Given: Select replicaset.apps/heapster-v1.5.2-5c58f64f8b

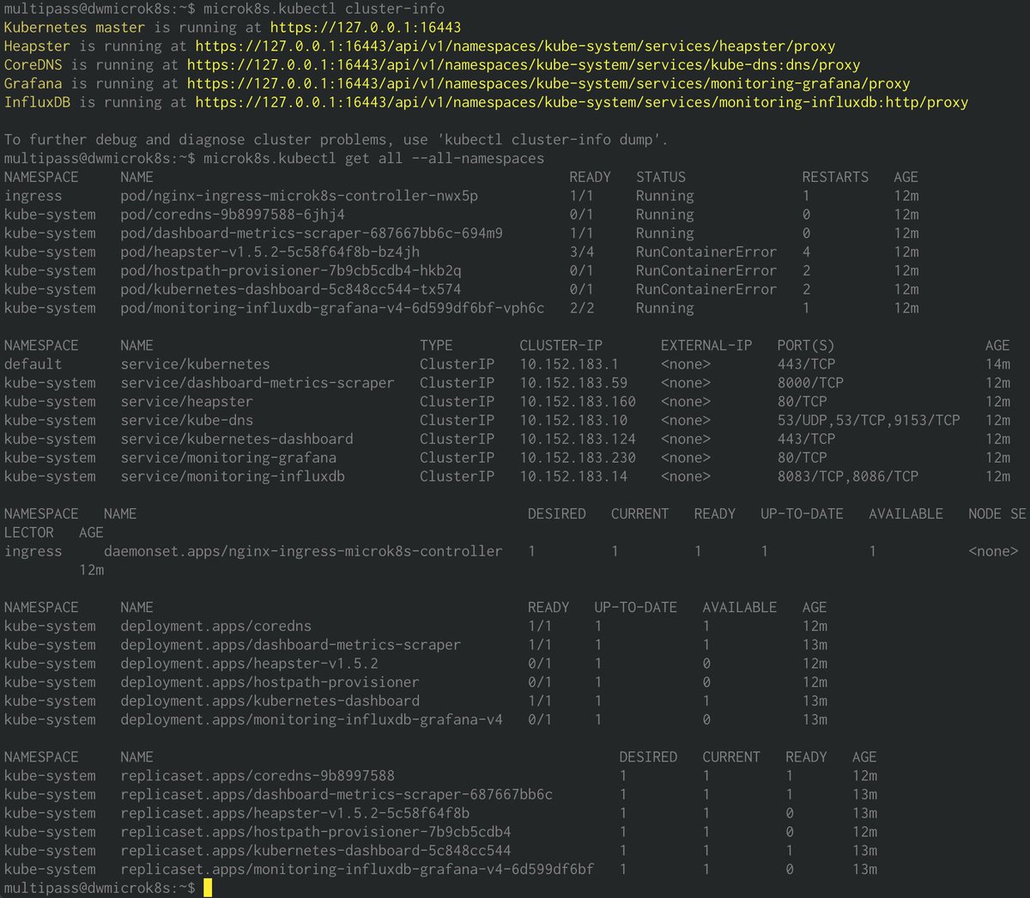Looking at the screenshot, I should (x=295, y=814).
